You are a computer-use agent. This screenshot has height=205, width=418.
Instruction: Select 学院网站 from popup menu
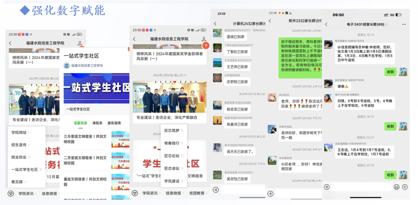coord(26,132)
